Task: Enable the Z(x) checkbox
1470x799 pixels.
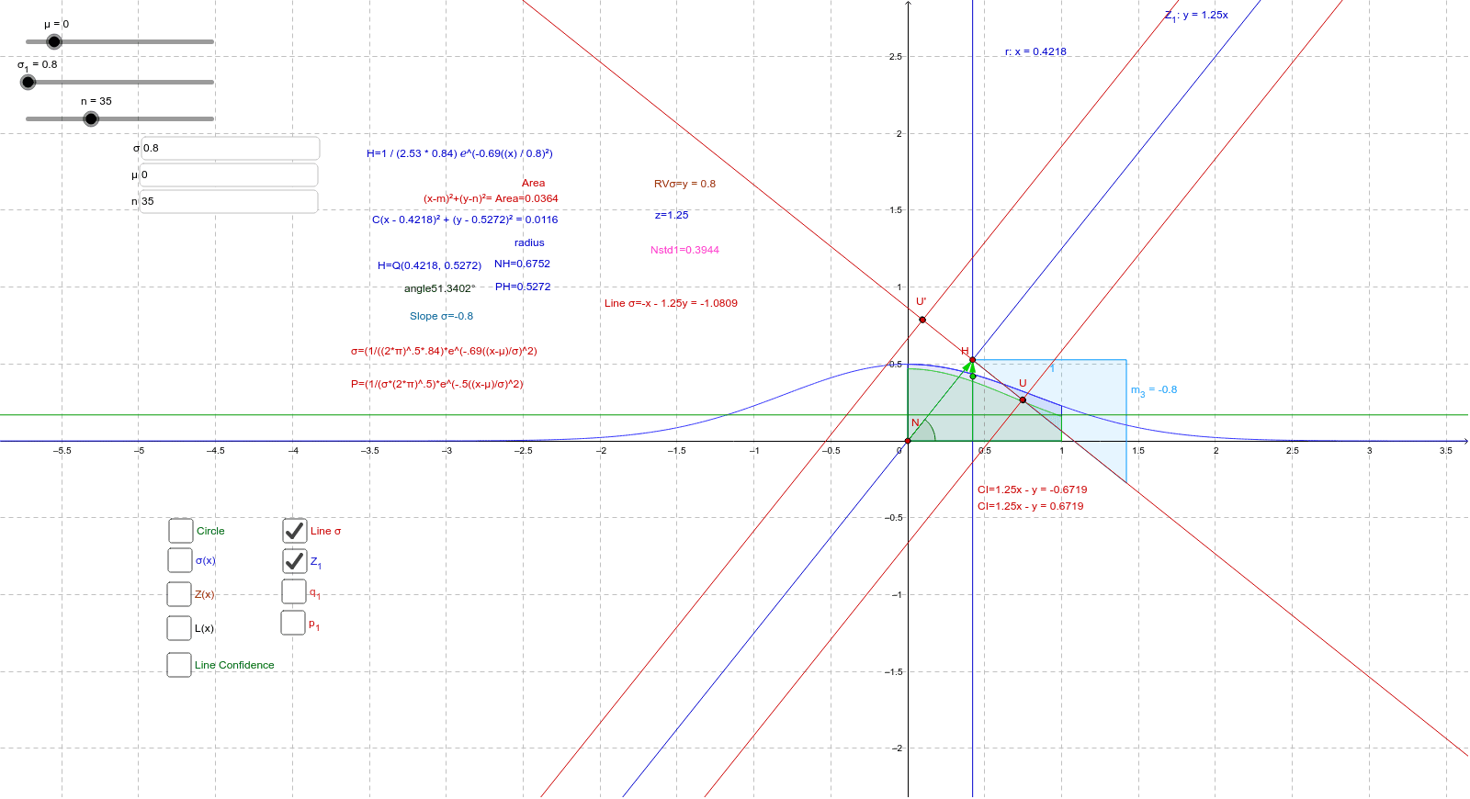Action: click(179, 594)
